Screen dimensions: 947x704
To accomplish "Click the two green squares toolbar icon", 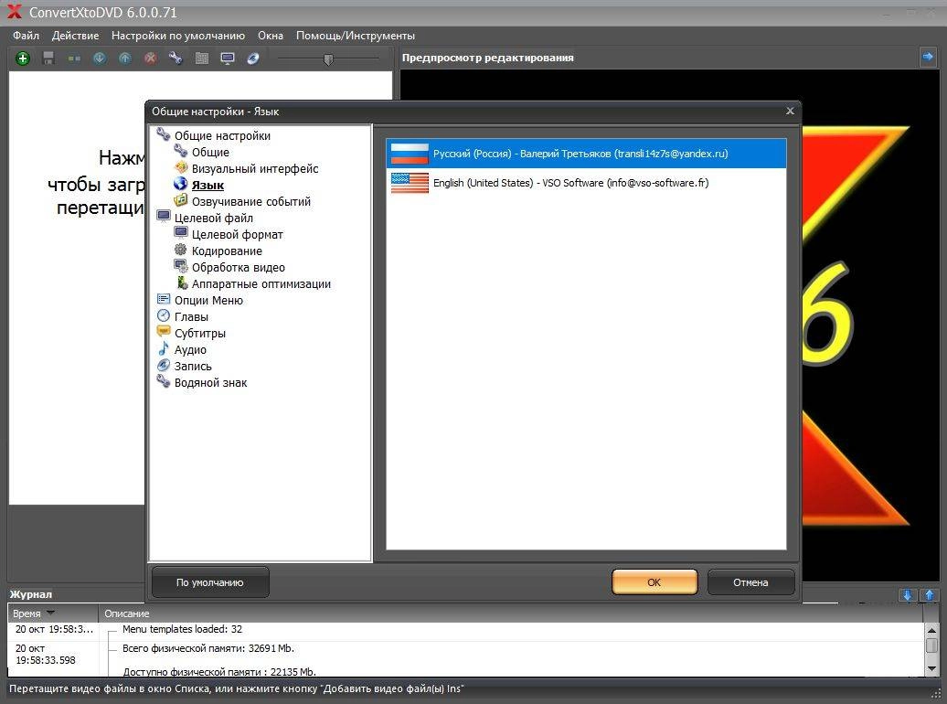I will [x=74, y=59].
